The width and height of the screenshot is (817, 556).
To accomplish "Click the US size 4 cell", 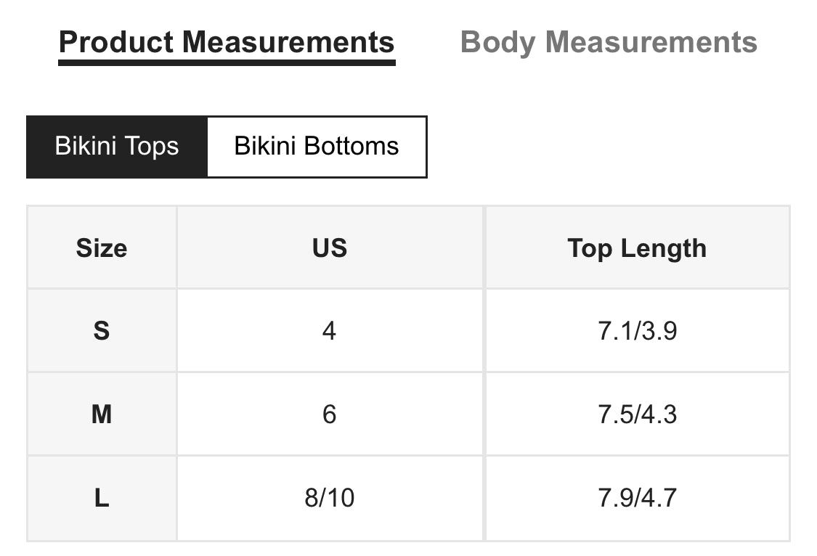I will [329, 330].
